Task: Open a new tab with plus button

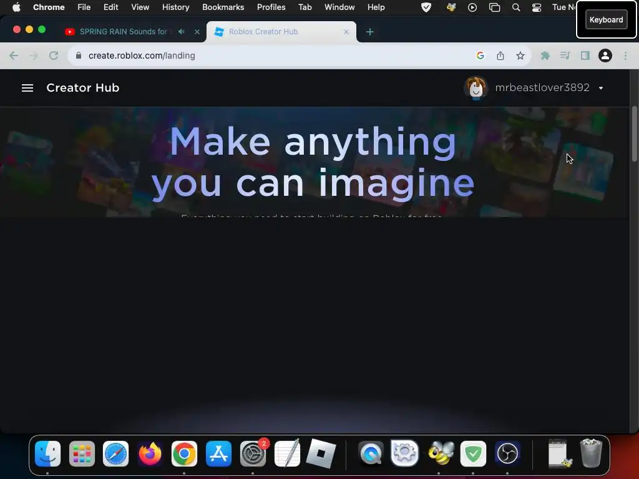Action: click(x=369, y=32)
